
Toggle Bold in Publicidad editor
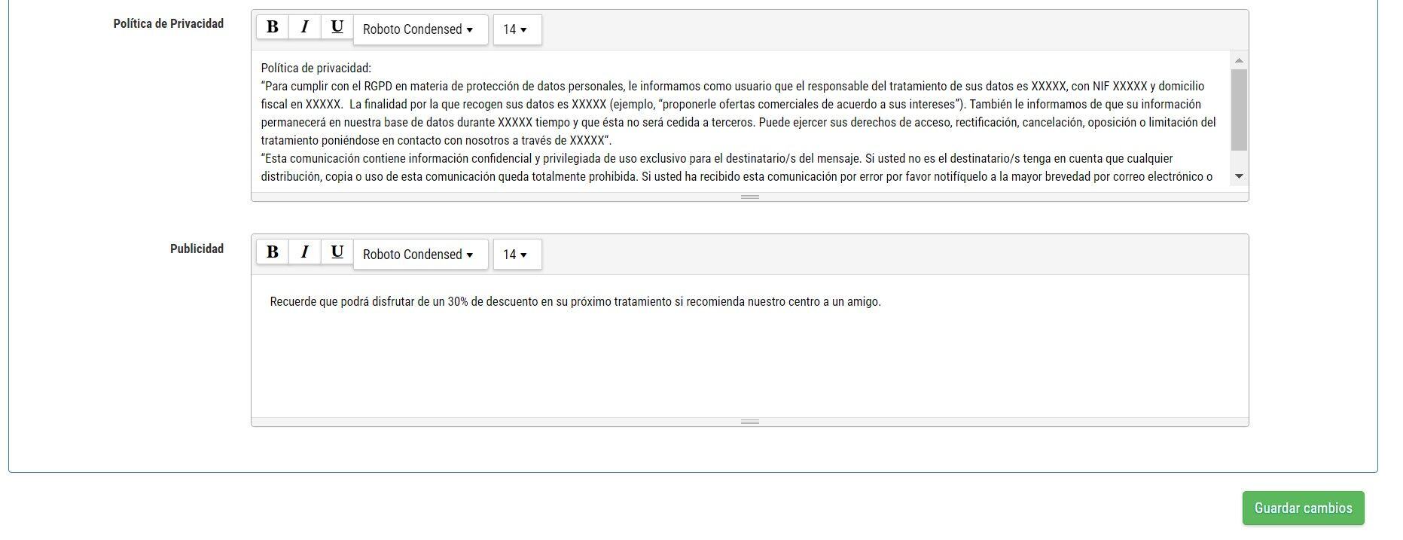click(x=273, y=252)
